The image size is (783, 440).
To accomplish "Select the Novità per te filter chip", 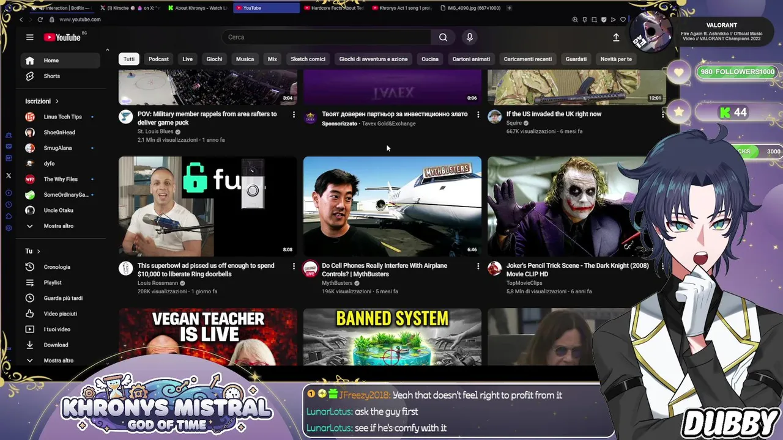I will (616, 59).
